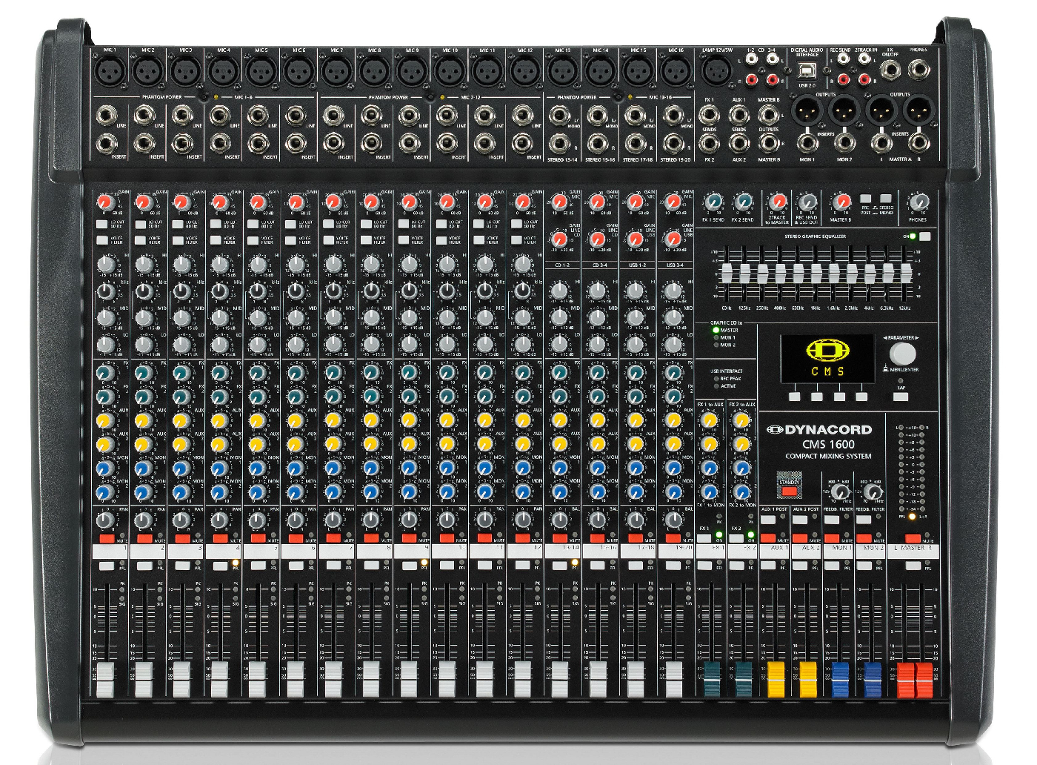Click the channel 1 LINE input jack
1037x765 pixels.
click(107, 115)
